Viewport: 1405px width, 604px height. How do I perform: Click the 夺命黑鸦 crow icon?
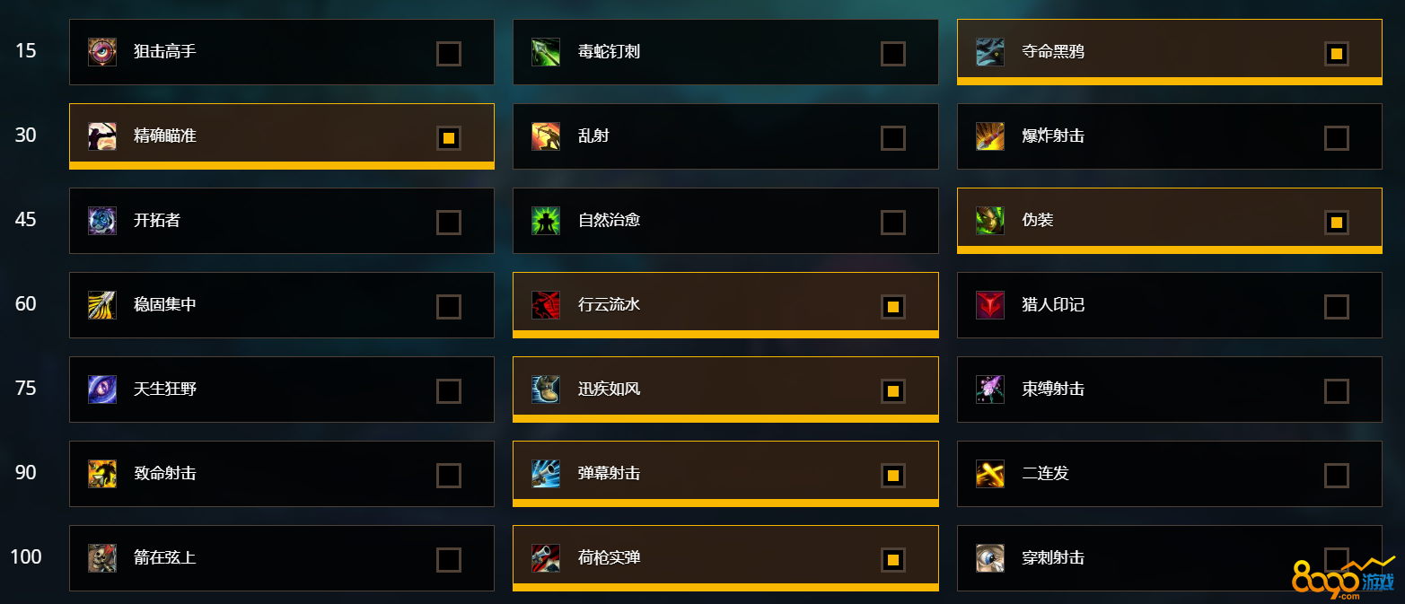click(990, 52)
